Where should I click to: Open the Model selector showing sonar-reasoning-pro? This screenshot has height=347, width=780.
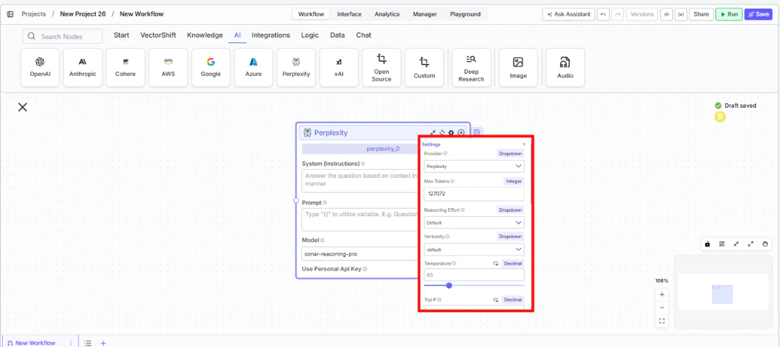point(360,254)
